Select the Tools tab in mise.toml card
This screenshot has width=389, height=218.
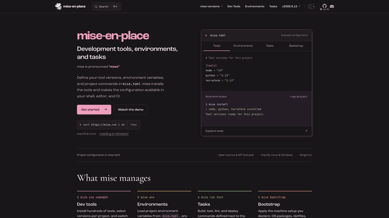coord(217,46)
